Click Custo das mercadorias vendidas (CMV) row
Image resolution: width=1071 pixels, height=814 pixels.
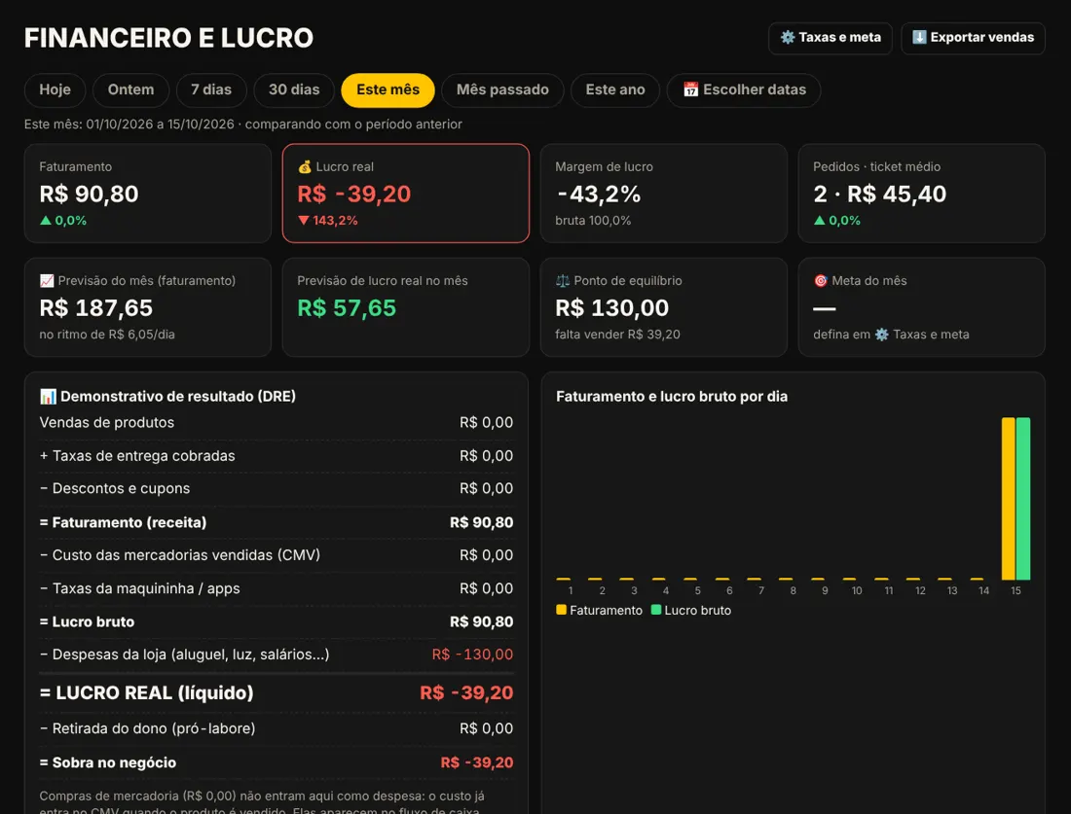click(276, 555)
